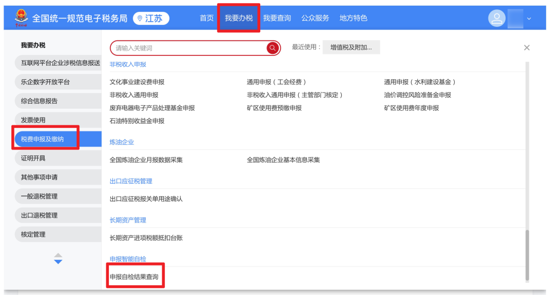
Task: Open 发票使用 sidebar item
Action: point(58,120)
